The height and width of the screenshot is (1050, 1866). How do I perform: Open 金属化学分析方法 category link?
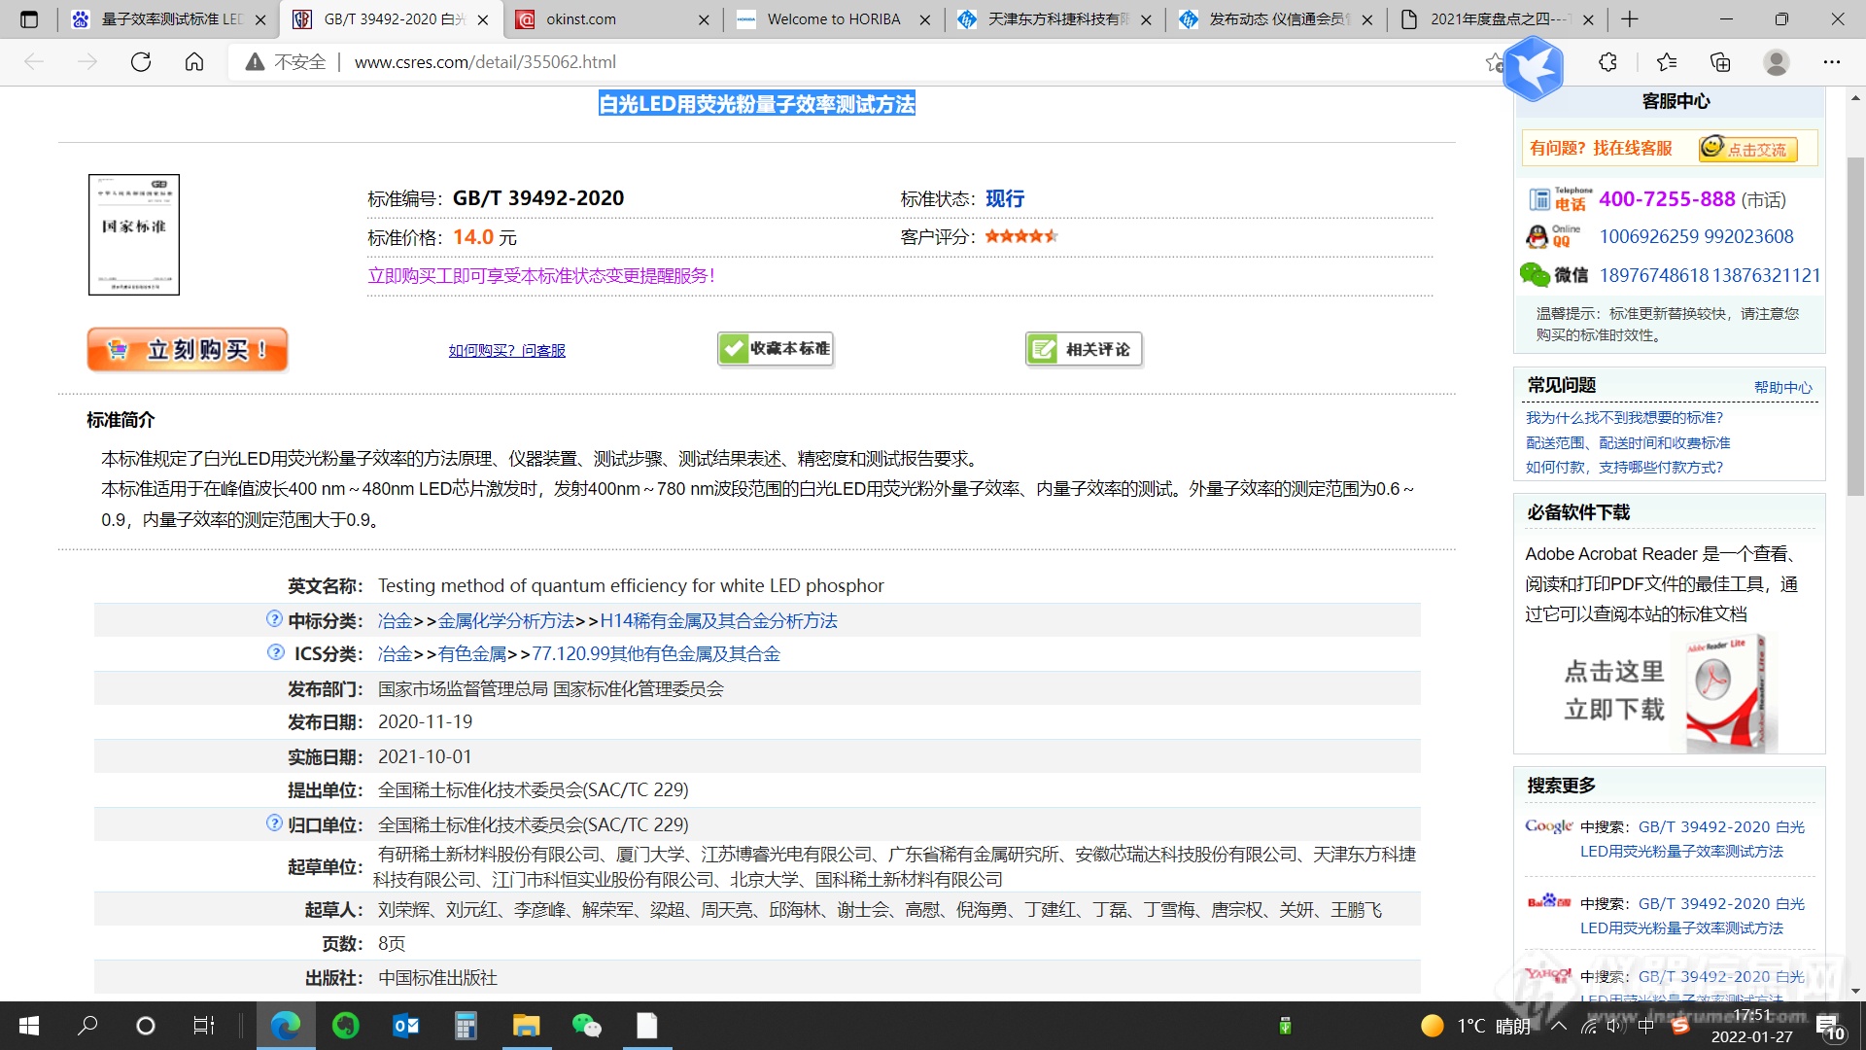505,620
